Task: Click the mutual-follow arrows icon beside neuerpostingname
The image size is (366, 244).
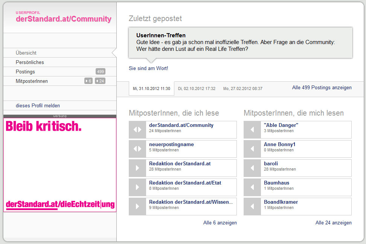Action: [x=137, y=149]
